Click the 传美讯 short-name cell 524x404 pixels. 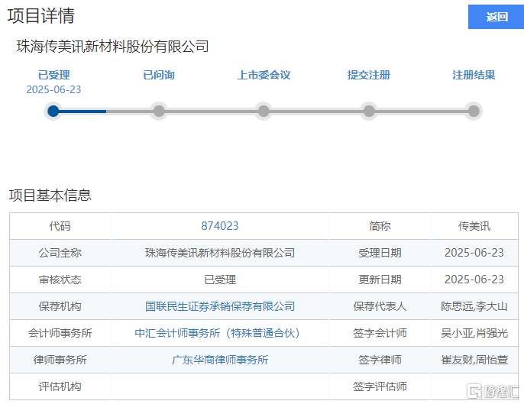click(474, 226)
